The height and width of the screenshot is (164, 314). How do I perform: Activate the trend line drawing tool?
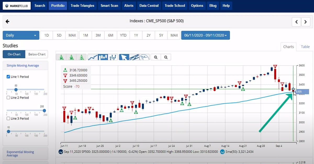[x=134, y=57]
